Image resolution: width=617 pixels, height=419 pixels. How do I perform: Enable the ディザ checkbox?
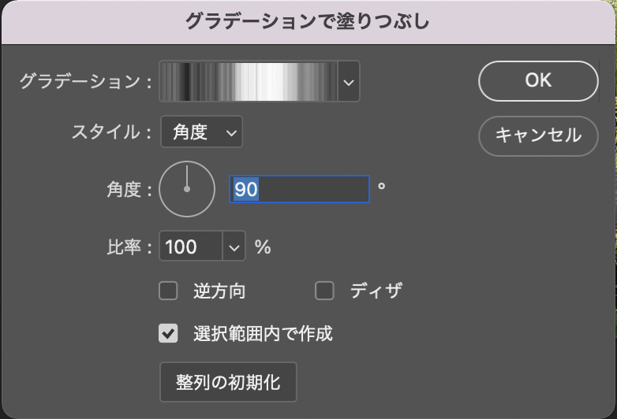pos(324,291)
